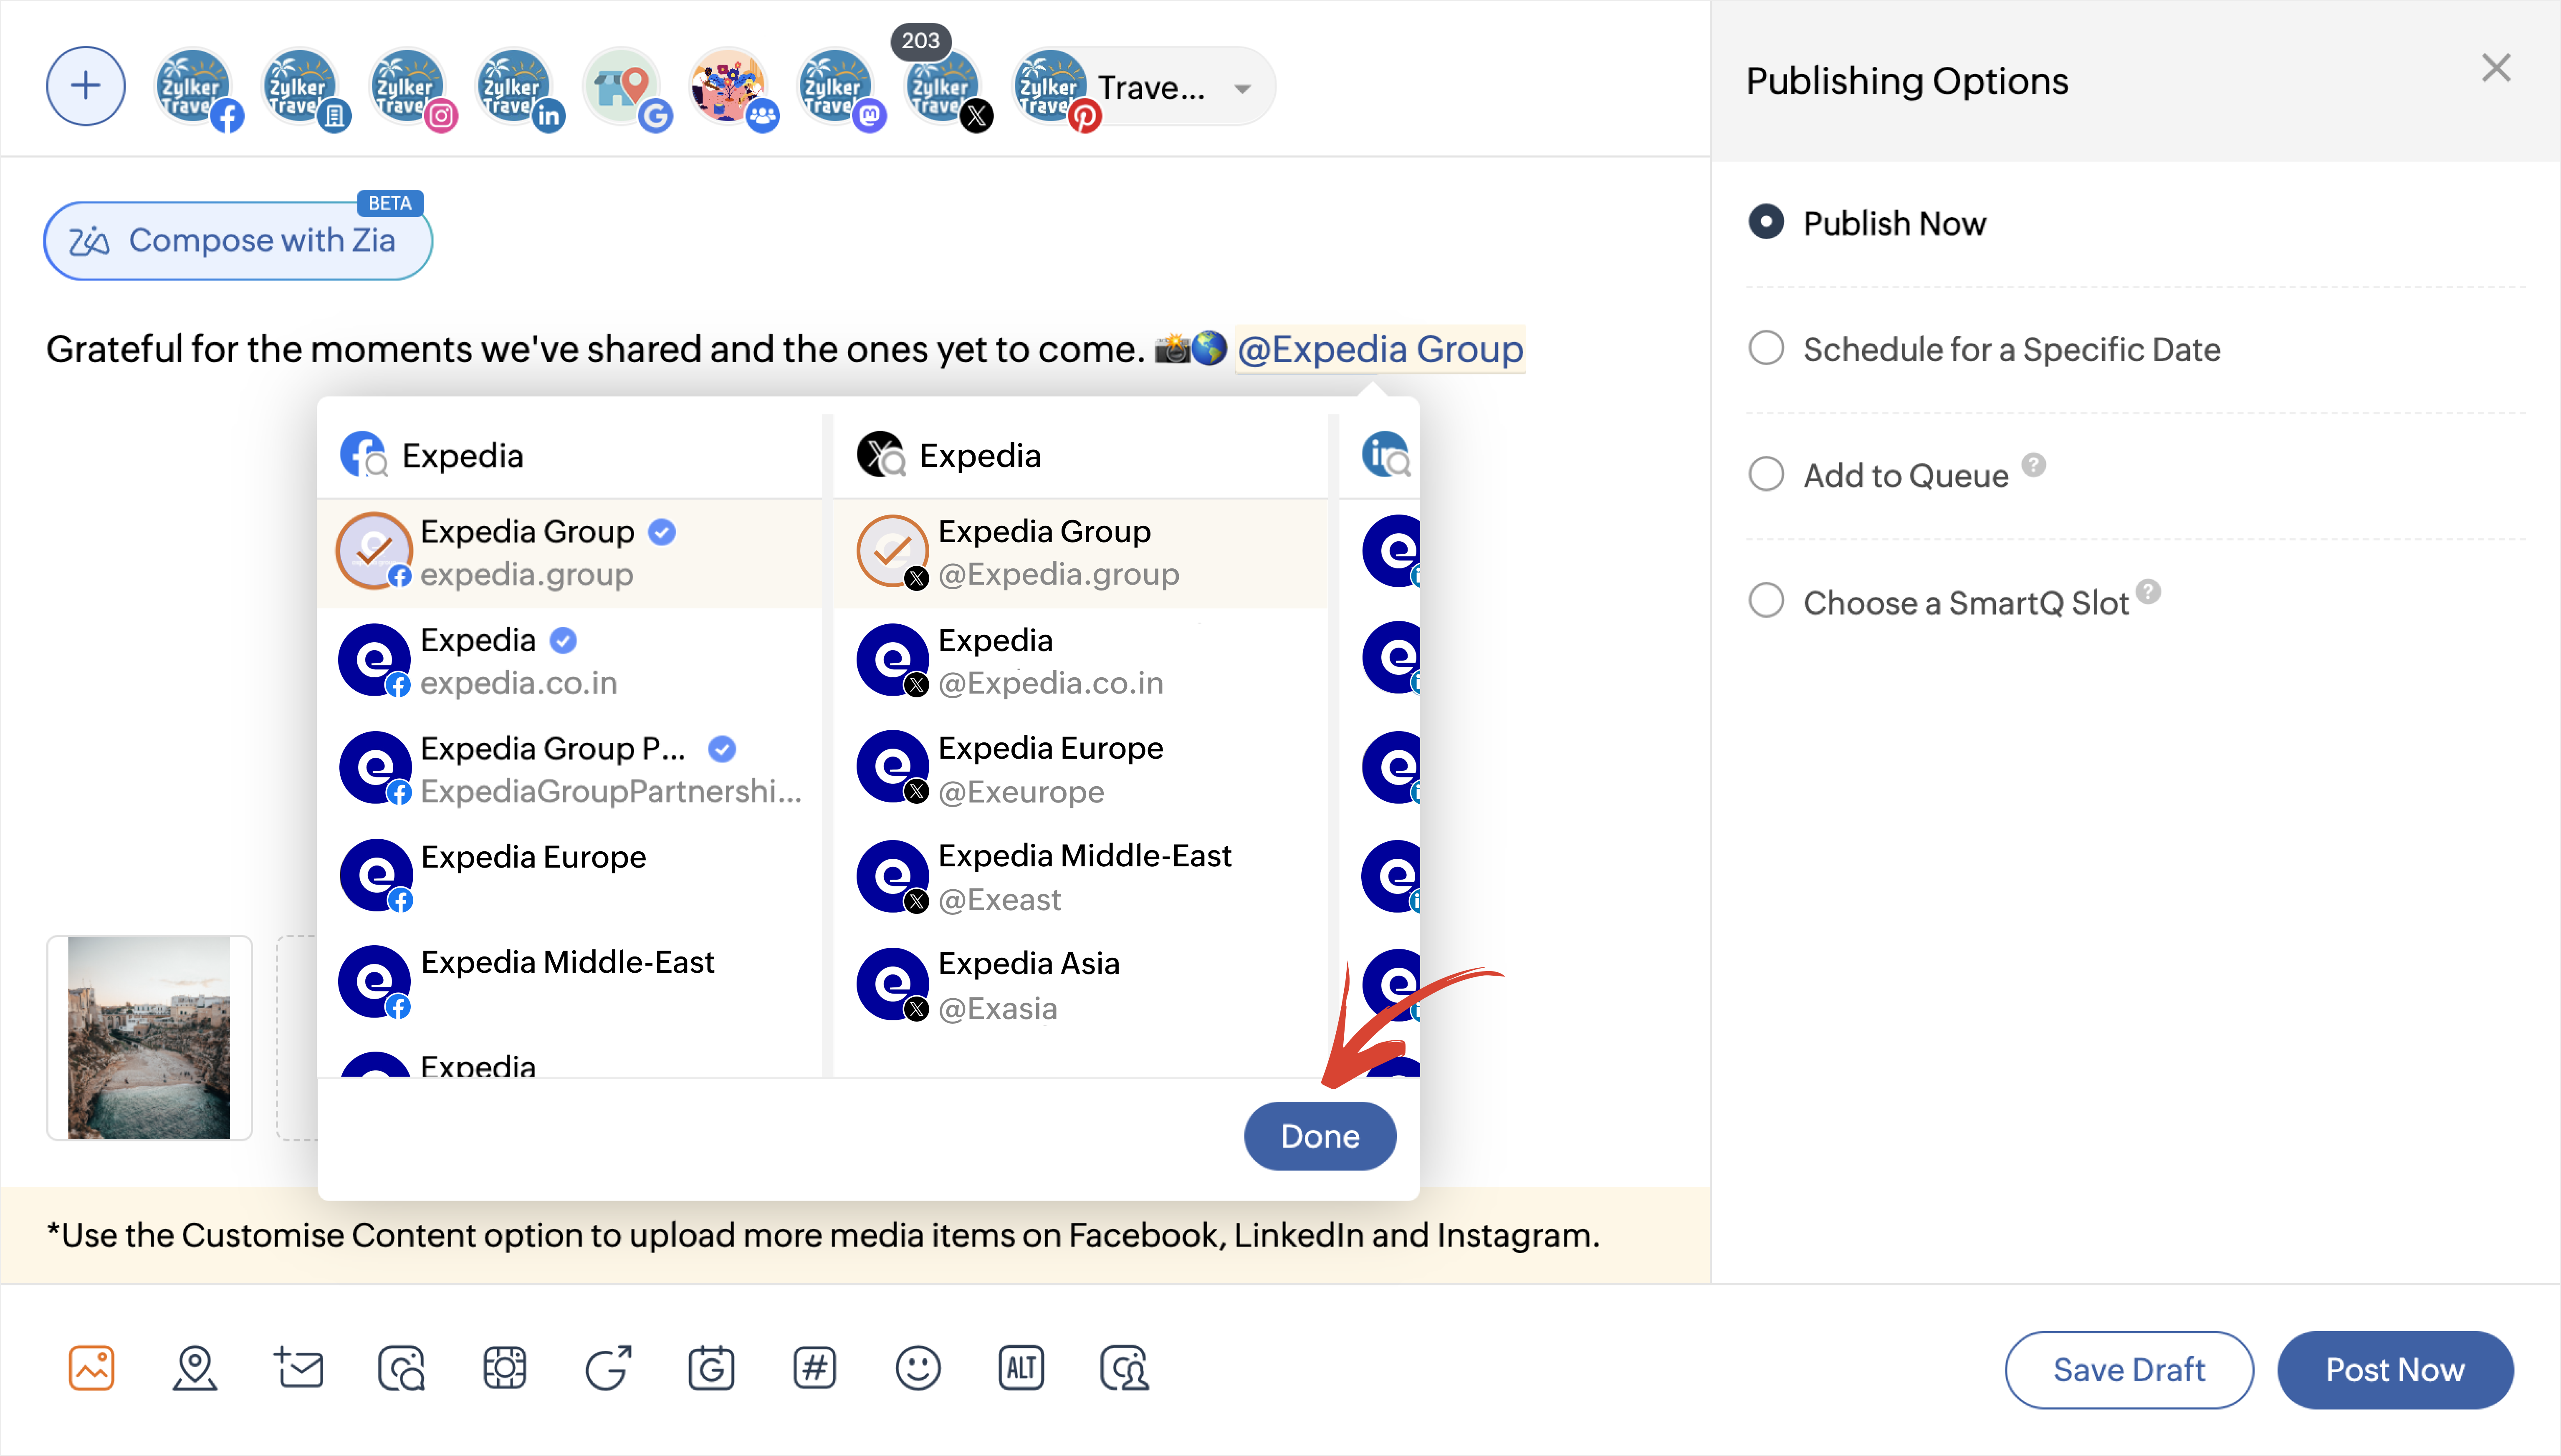
Task: Click the media library frame icon
Action: tap(505, 1368)
